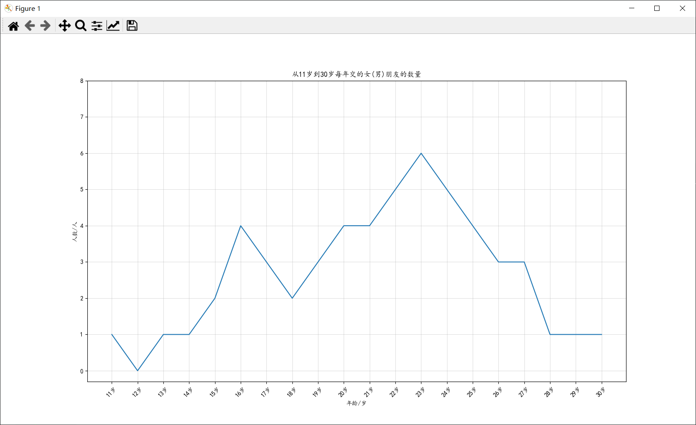Click the 14岁 tick label
Image resolution: width=696 pixels, height=425 pixels.
tap(188, 392)
